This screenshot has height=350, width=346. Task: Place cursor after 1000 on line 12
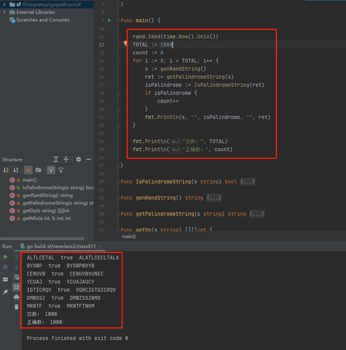tap(173, 45)
